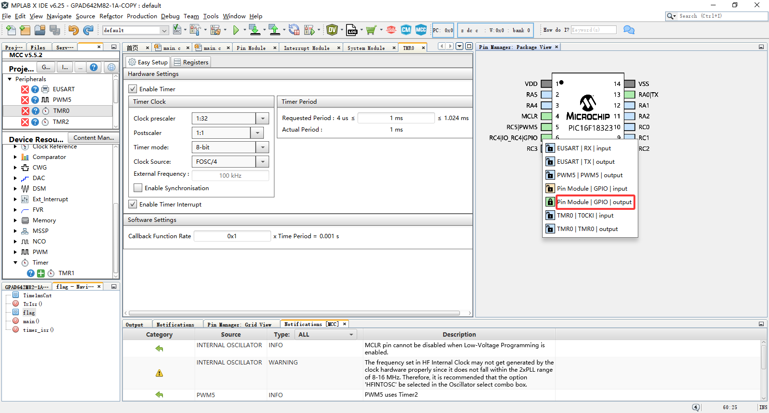Switch to the Interrupt Module tab

tap(307, 48)
